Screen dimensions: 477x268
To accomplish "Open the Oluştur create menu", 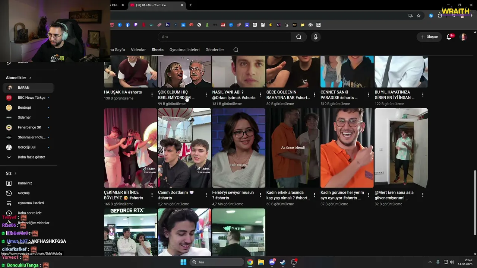I will pyautogui.click(x=429, y=37).
